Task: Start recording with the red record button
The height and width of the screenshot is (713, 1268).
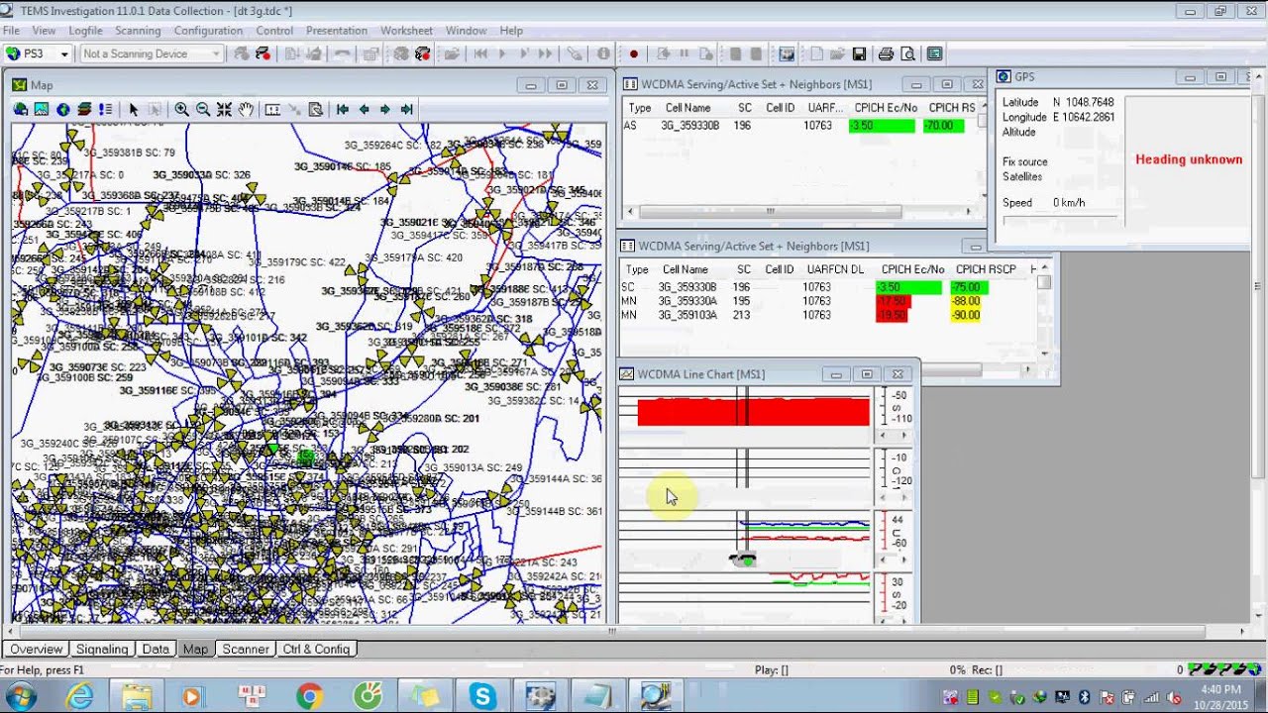Action: [634, 53]
